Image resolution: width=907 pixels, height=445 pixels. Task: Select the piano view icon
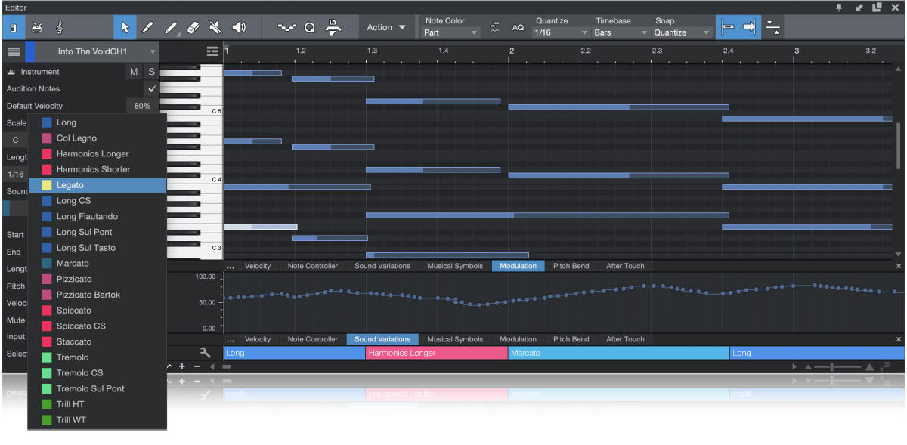click(x=14, y=27)
